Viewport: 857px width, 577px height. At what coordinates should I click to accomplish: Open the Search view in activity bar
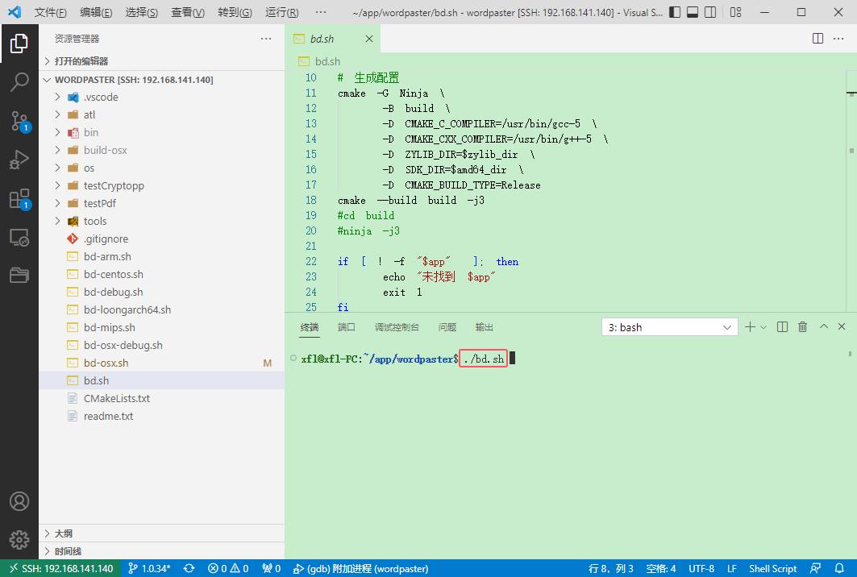(19, 81)
